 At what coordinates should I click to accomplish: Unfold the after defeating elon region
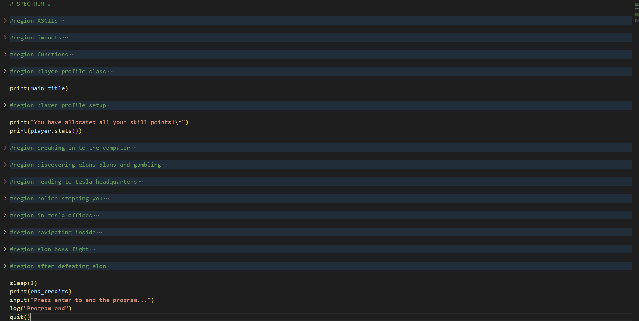click(x=5, y=266)
